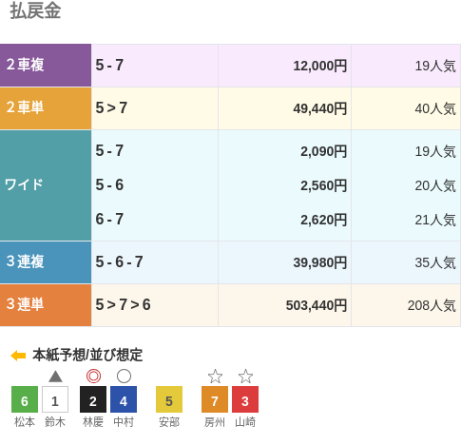
Task: Click the 3連複 row label
Action: pos(46,262)
